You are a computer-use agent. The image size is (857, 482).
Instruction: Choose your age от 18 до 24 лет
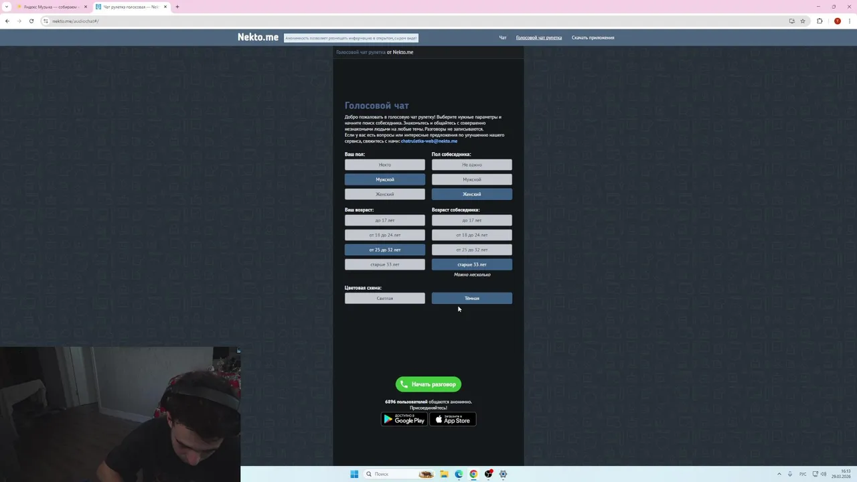coord(385,235)
